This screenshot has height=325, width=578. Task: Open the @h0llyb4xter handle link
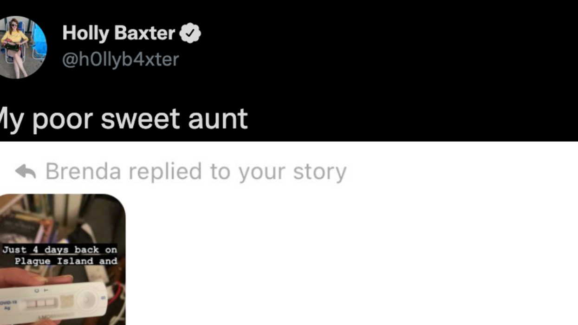tap(120, 59)
